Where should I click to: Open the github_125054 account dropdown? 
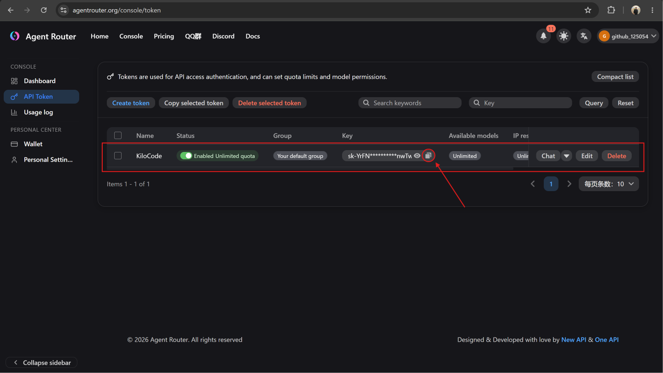(628, 36)
